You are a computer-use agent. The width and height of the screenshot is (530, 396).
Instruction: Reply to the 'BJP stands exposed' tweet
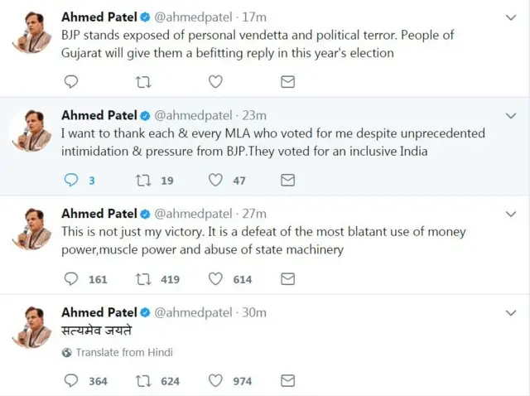tap(71, 81)
